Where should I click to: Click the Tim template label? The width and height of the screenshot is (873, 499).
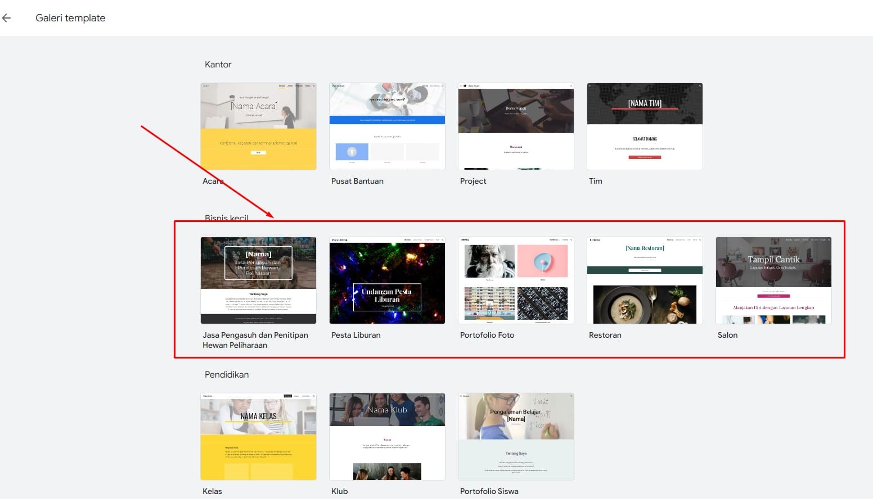click(x=596, y=181)
